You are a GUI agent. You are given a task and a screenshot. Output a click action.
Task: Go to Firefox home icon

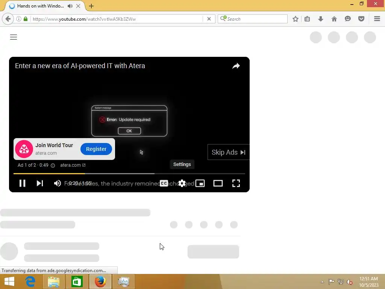pos(334,19)
